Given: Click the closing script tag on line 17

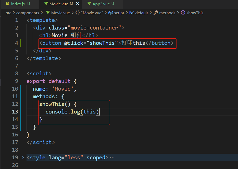Looking at the screenshot, I should (41, 142).
